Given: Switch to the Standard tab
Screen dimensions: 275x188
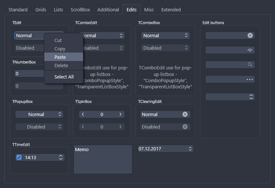Looking at the screenshot, I should (x=18, y=9).
